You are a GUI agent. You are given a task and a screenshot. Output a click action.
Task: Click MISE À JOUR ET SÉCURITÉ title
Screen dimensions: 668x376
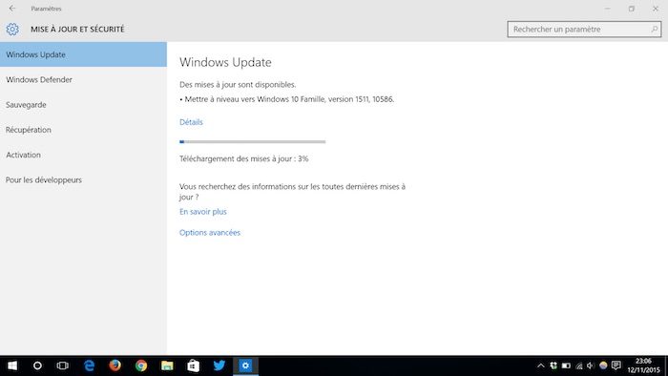[x=77, y=29]
